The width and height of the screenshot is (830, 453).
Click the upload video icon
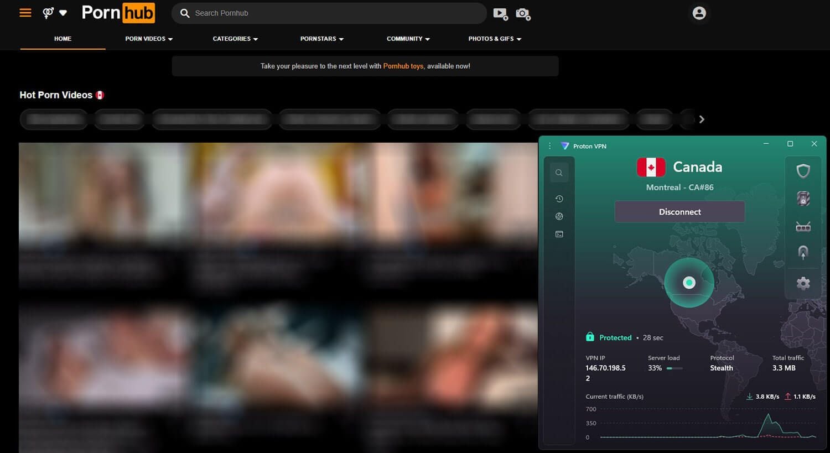(500, 13)
